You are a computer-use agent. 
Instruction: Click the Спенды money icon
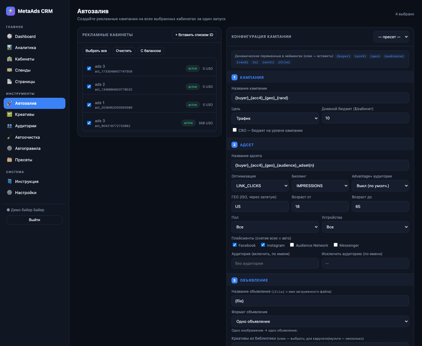click(10, 70)
